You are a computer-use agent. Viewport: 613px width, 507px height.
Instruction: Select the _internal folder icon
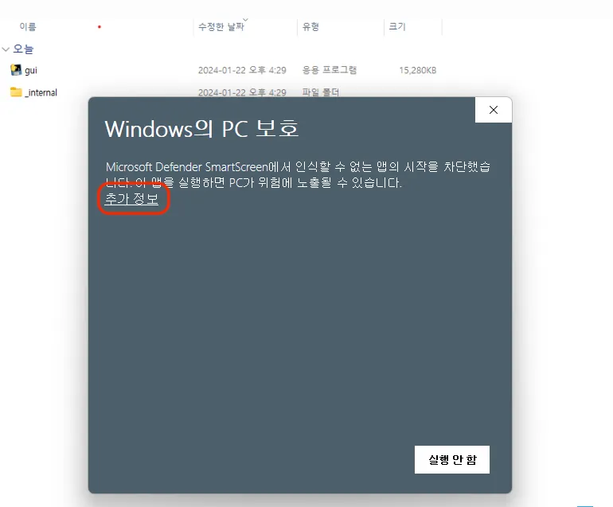point(16,92)
